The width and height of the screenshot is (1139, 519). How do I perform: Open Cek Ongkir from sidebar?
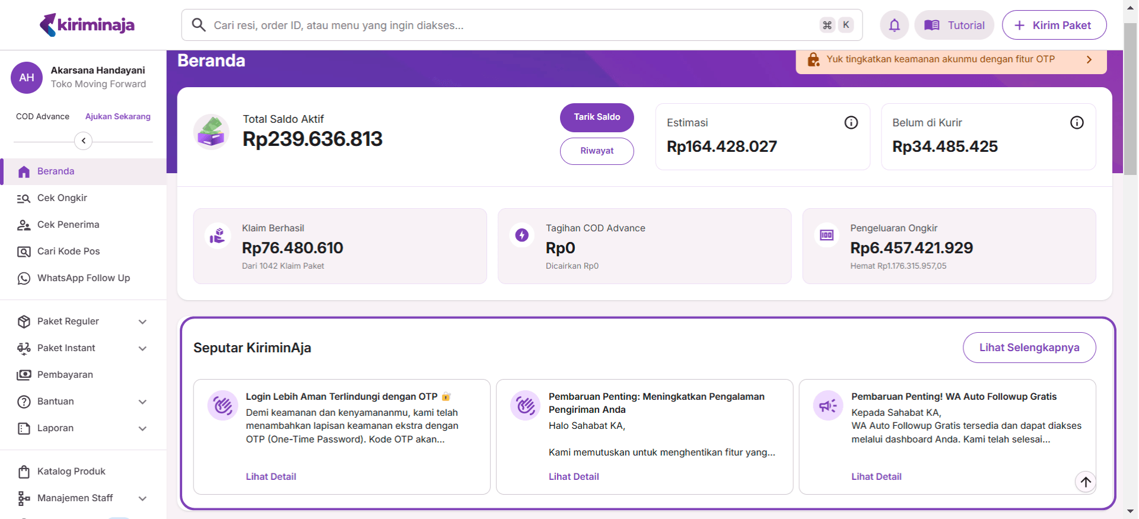[62, 198]
